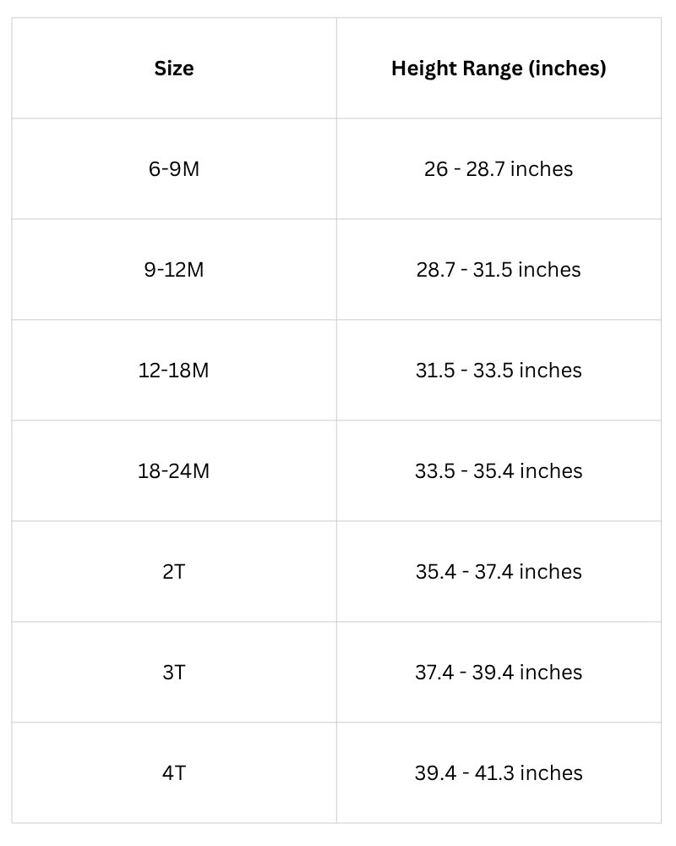The width and height of the screenshot is (676, 846).
Task: Select the 6-9M size cell
Action: [174, 169]
